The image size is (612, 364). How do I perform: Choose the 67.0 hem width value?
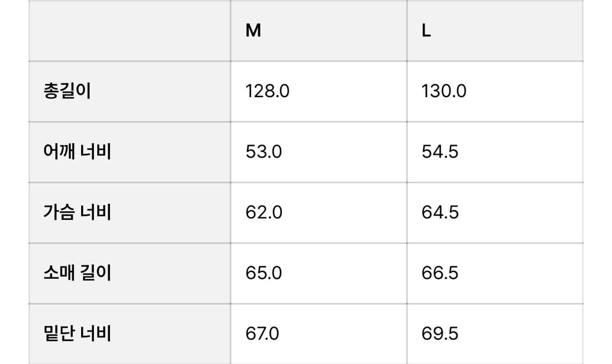(x=262, y=333)
